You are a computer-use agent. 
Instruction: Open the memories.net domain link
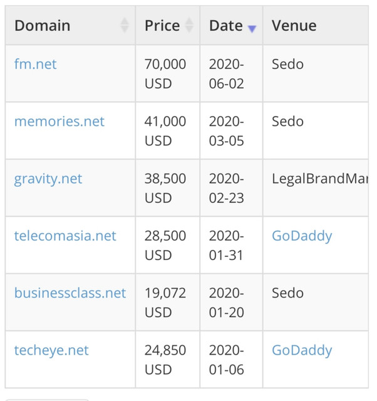click(x=59, y=121)
